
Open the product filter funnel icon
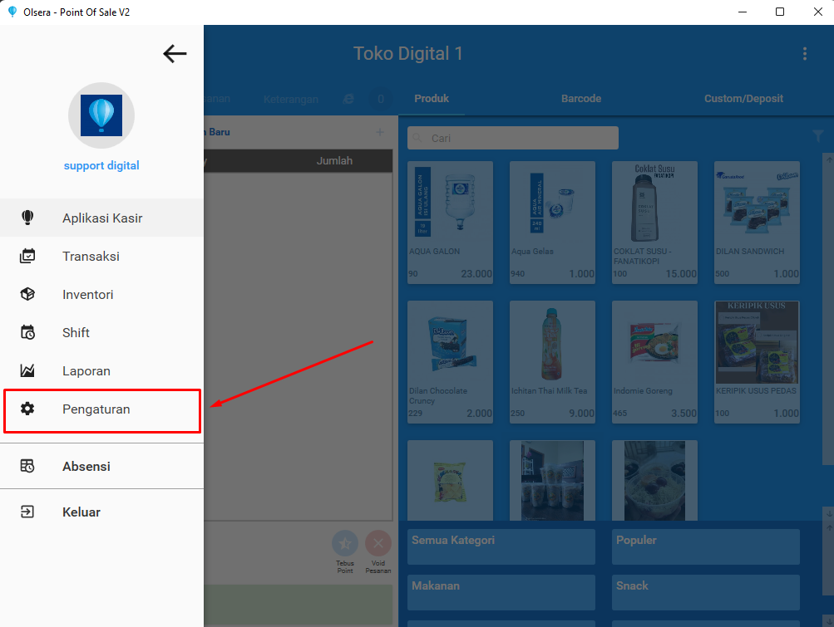(818, 136)
